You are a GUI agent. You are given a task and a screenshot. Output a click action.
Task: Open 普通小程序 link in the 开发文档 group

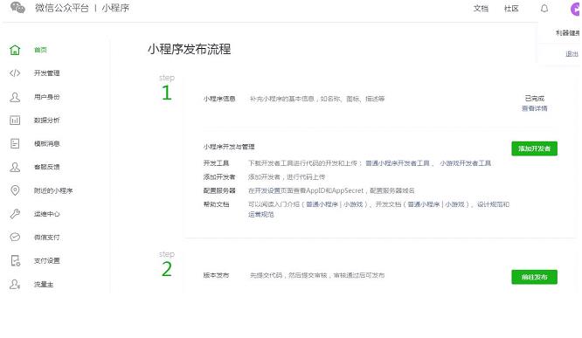click(424, 204)
